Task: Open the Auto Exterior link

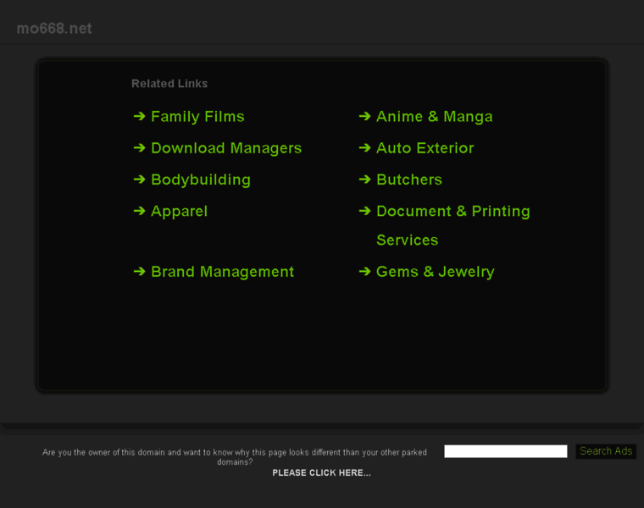Action: (425, 148)
